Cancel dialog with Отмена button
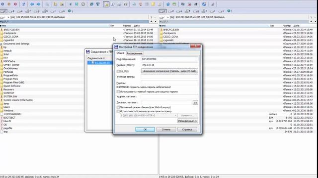 (x=166, y=130)
